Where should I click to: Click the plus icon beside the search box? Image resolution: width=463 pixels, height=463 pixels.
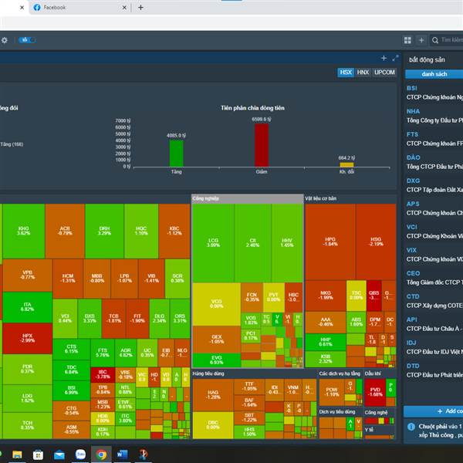click(421, 40)
